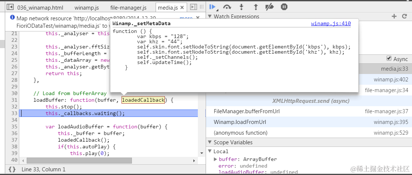Image resolution: width=412 pixels, height=175 pixels.
Task: Collapse the Watch Expressions section
Action: click(210, 16)
